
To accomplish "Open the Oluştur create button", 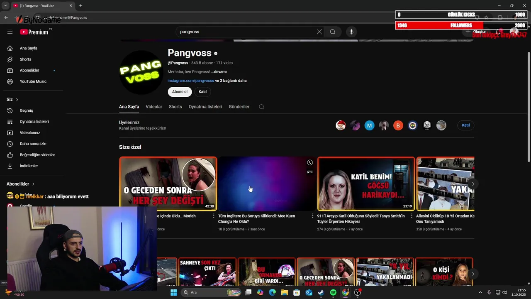I will click(x=475, y=32).
